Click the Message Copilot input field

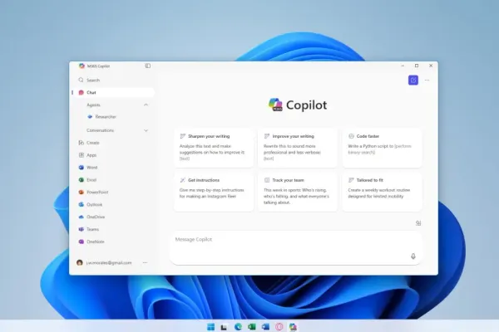tap(296, 248)
